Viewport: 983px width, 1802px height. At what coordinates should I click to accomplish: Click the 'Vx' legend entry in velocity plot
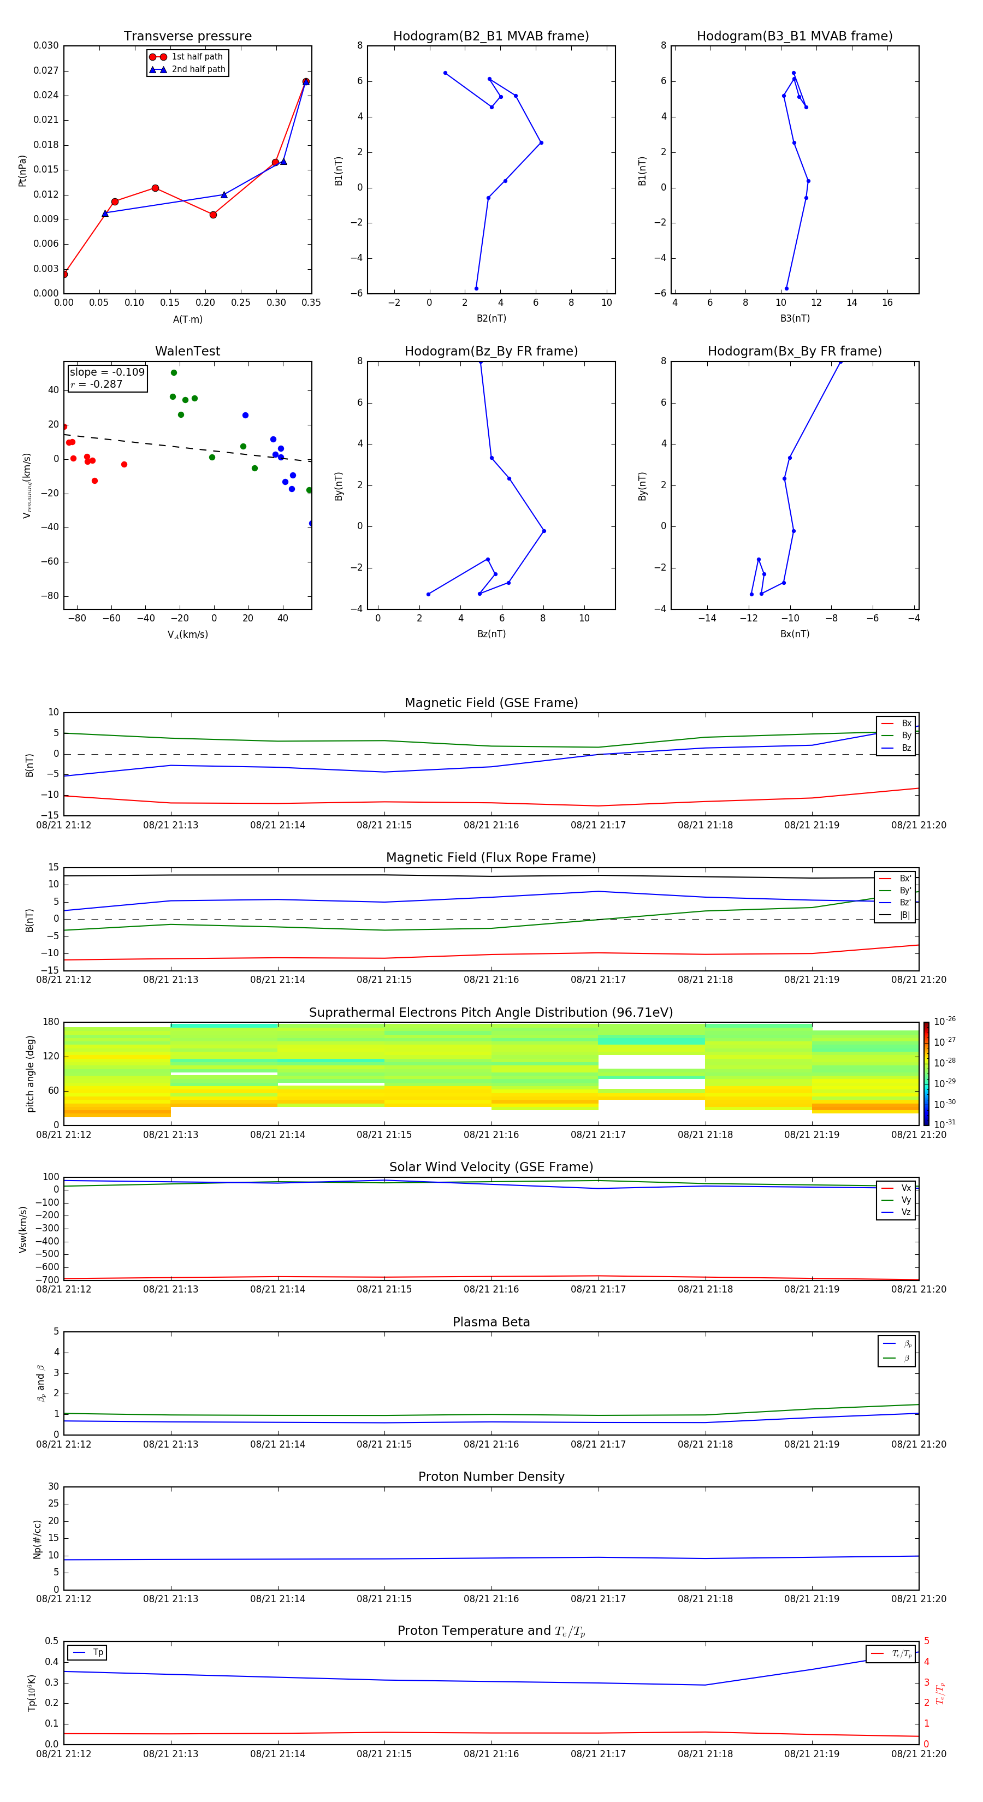[896, 1188]
